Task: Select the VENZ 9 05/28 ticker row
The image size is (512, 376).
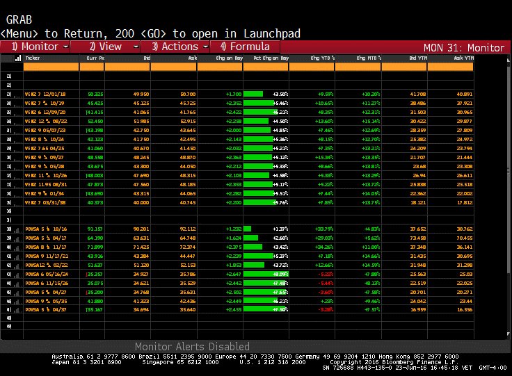Action: pos(45,167)
